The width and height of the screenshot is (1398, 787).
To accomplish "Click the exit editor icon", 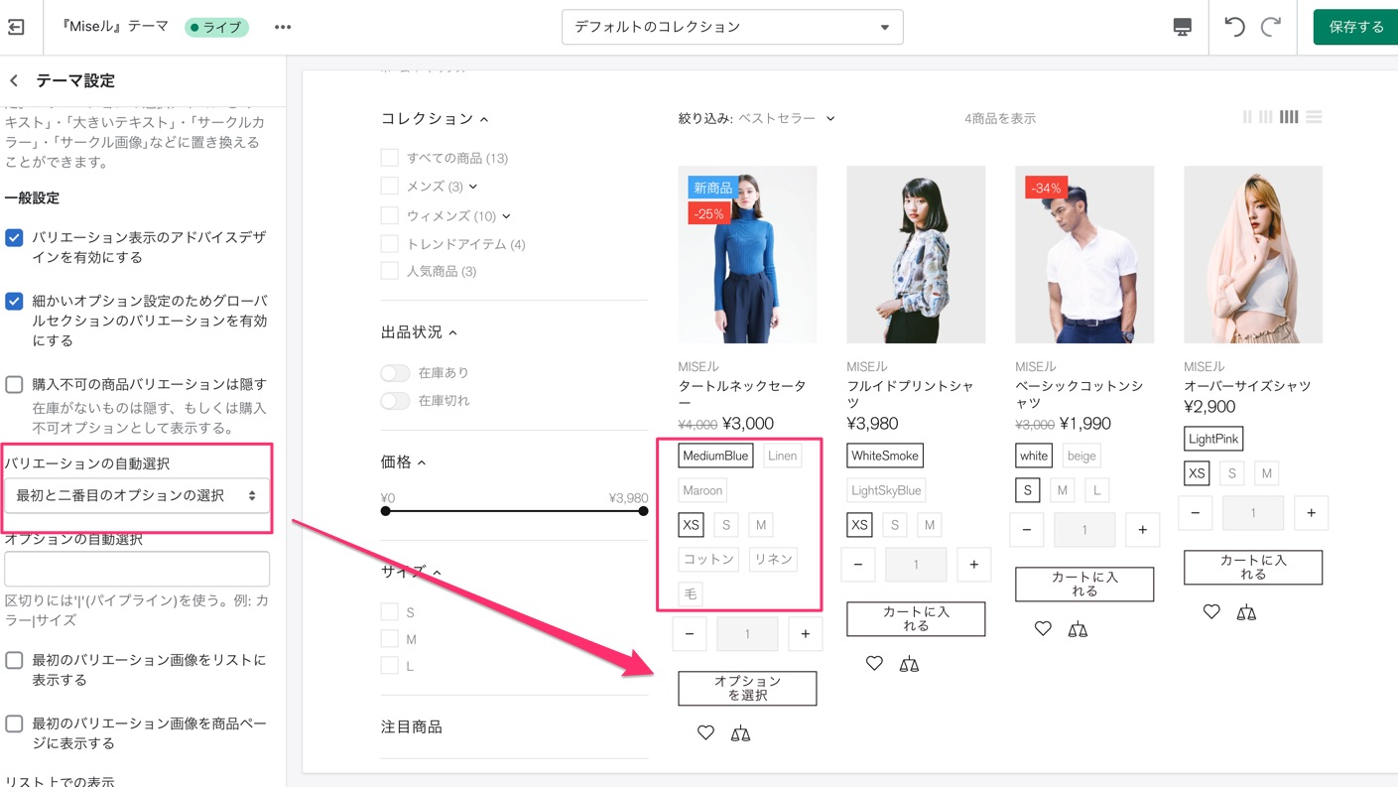I will coord(16,27).
